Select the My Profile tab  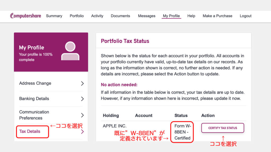tap(171, 16)
